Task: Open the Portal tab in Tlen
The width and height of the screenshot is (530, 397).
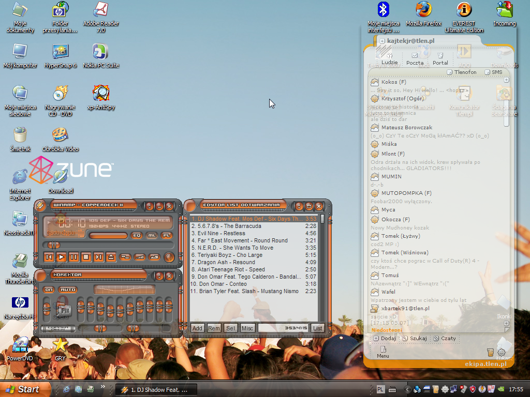Action: [440, 58]
